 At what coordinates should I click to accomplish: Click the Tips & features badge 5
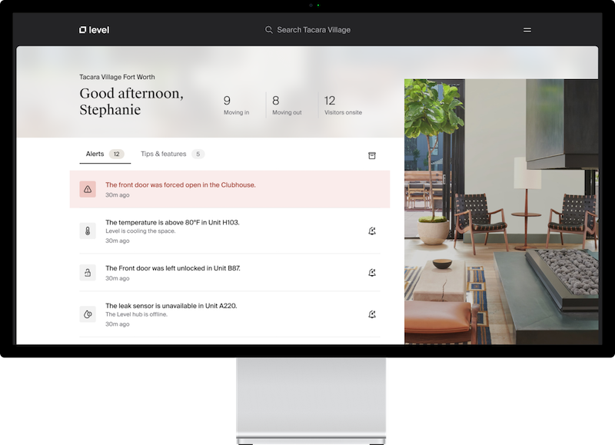coord(198,154)
